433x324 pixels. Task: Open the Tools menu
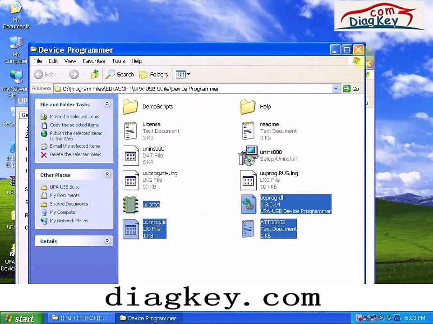coord(118,61)
